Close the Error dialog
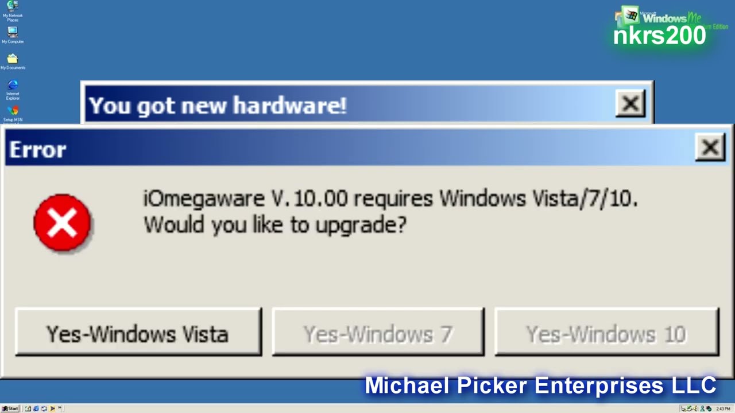Image resolution: width=735 pixels, height=413 pixels. 710,148
